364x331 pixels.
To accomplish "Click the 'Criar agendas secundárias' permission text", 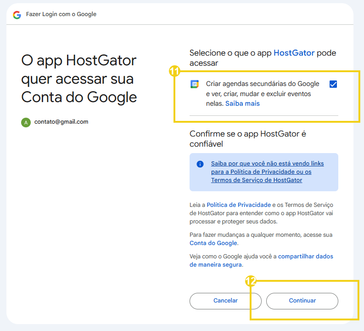I will point(263,93).
